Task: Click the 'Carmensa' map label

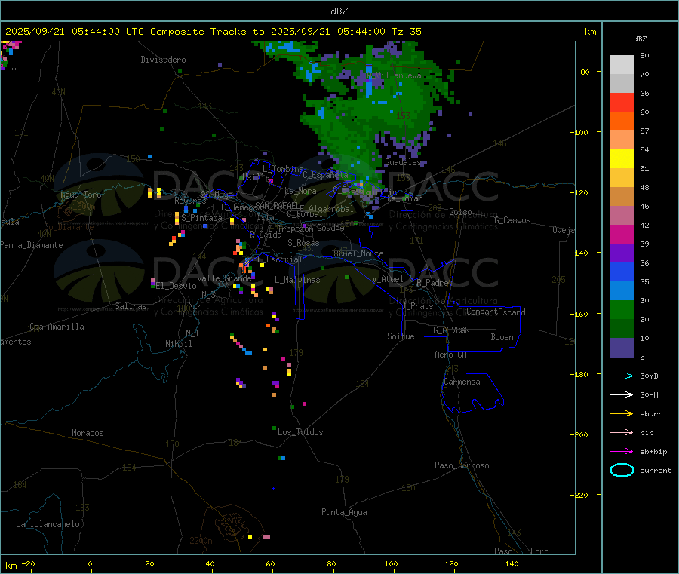Action: pos(462,382)
